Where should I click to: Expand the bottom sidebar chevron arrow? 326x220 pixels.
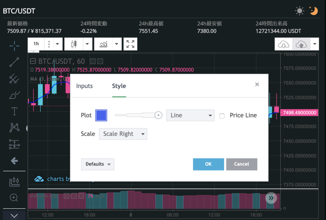(x=14, y=216)
